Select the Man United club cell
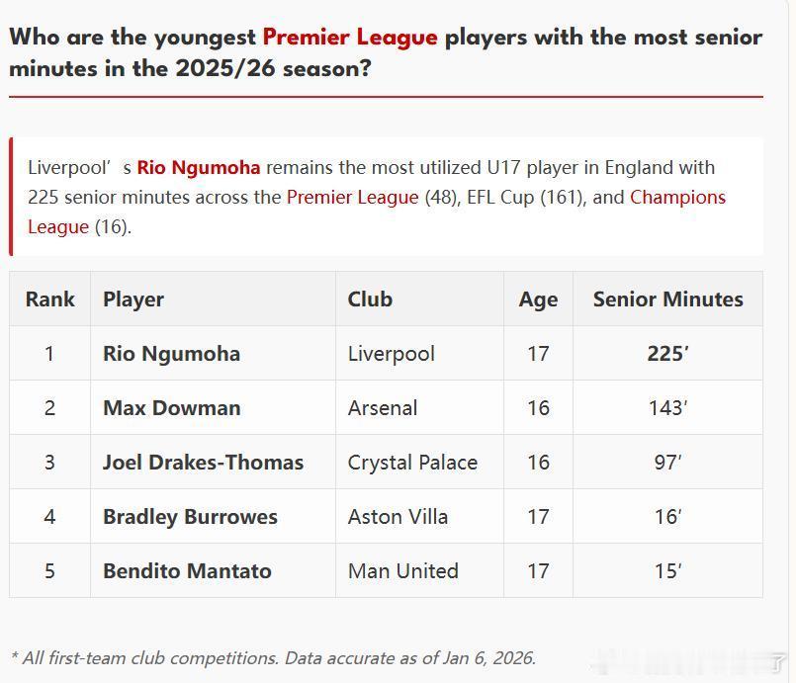Image resolution: width=796 pixels, height=683 pixels. (402, 571)
